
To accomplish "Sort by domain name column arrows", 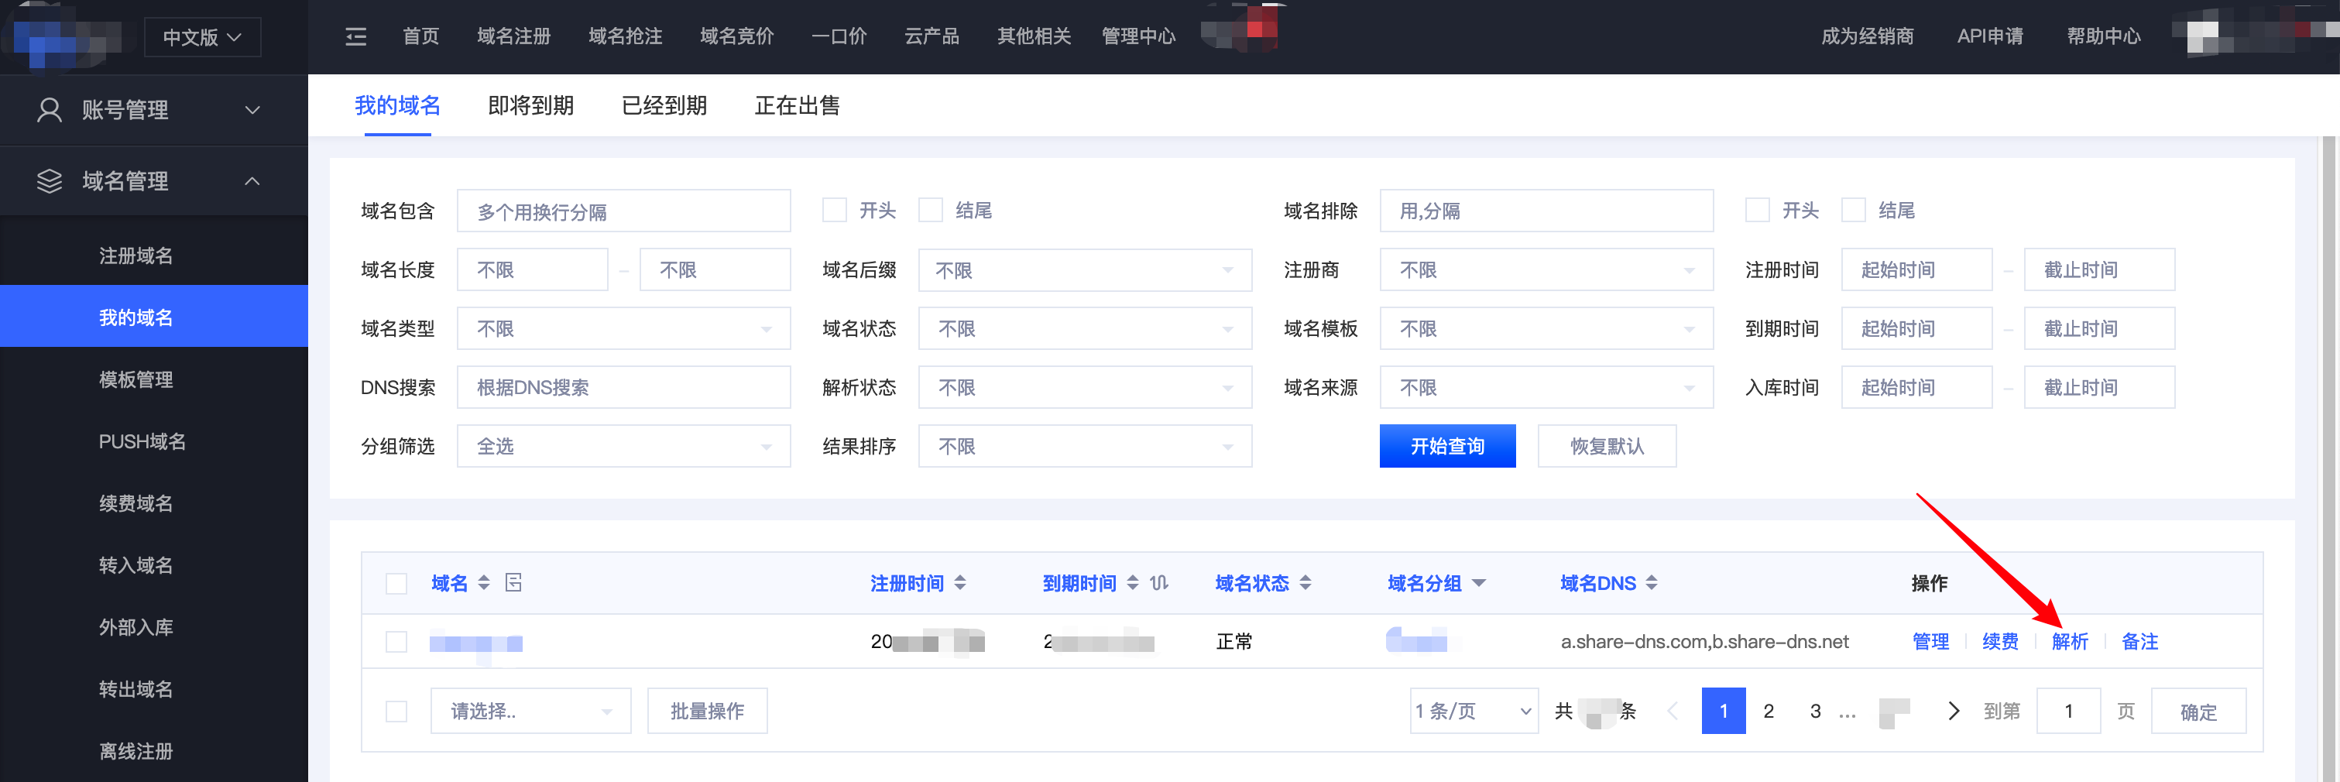I will (x=484, y=583).
